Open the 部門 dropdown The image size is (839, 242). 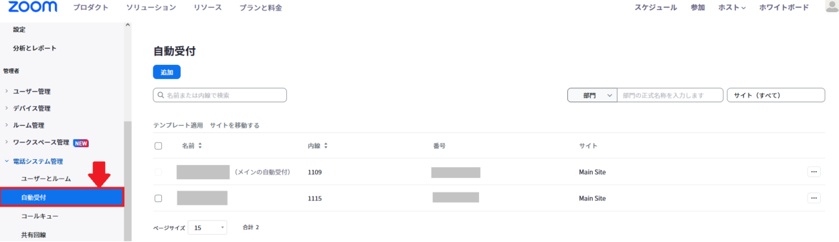click(591, 96)
